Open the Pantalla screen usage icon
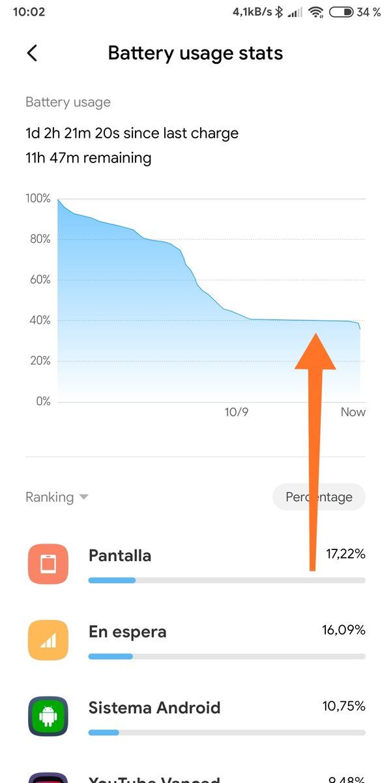The width and height of the screenshot is (391, 783). 48,564
